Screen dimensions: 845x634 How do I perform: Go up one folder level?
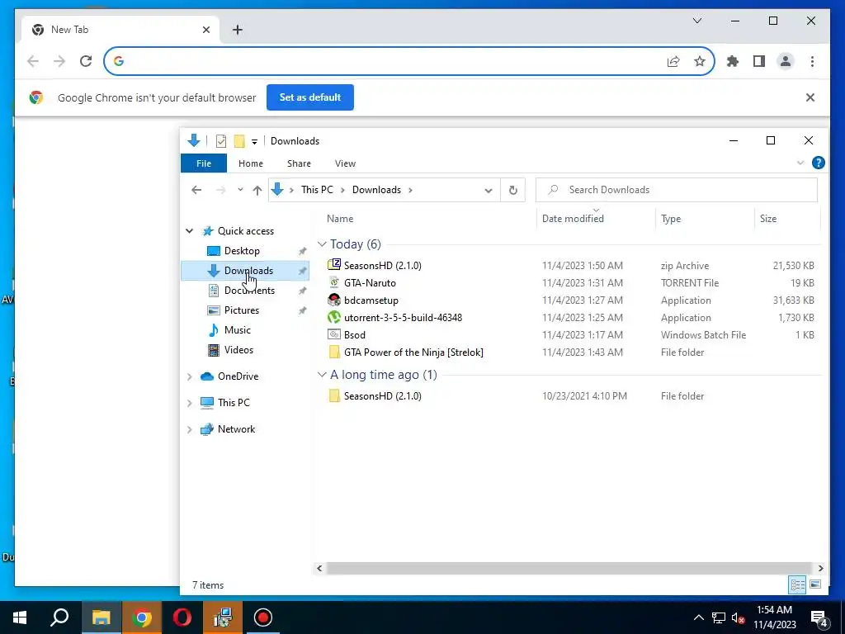(x=257, y=190)
